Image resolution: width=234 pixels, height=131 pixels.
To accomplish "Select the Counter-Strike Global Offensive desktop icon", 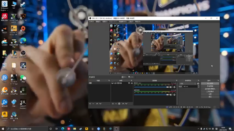I will point(14,30).
